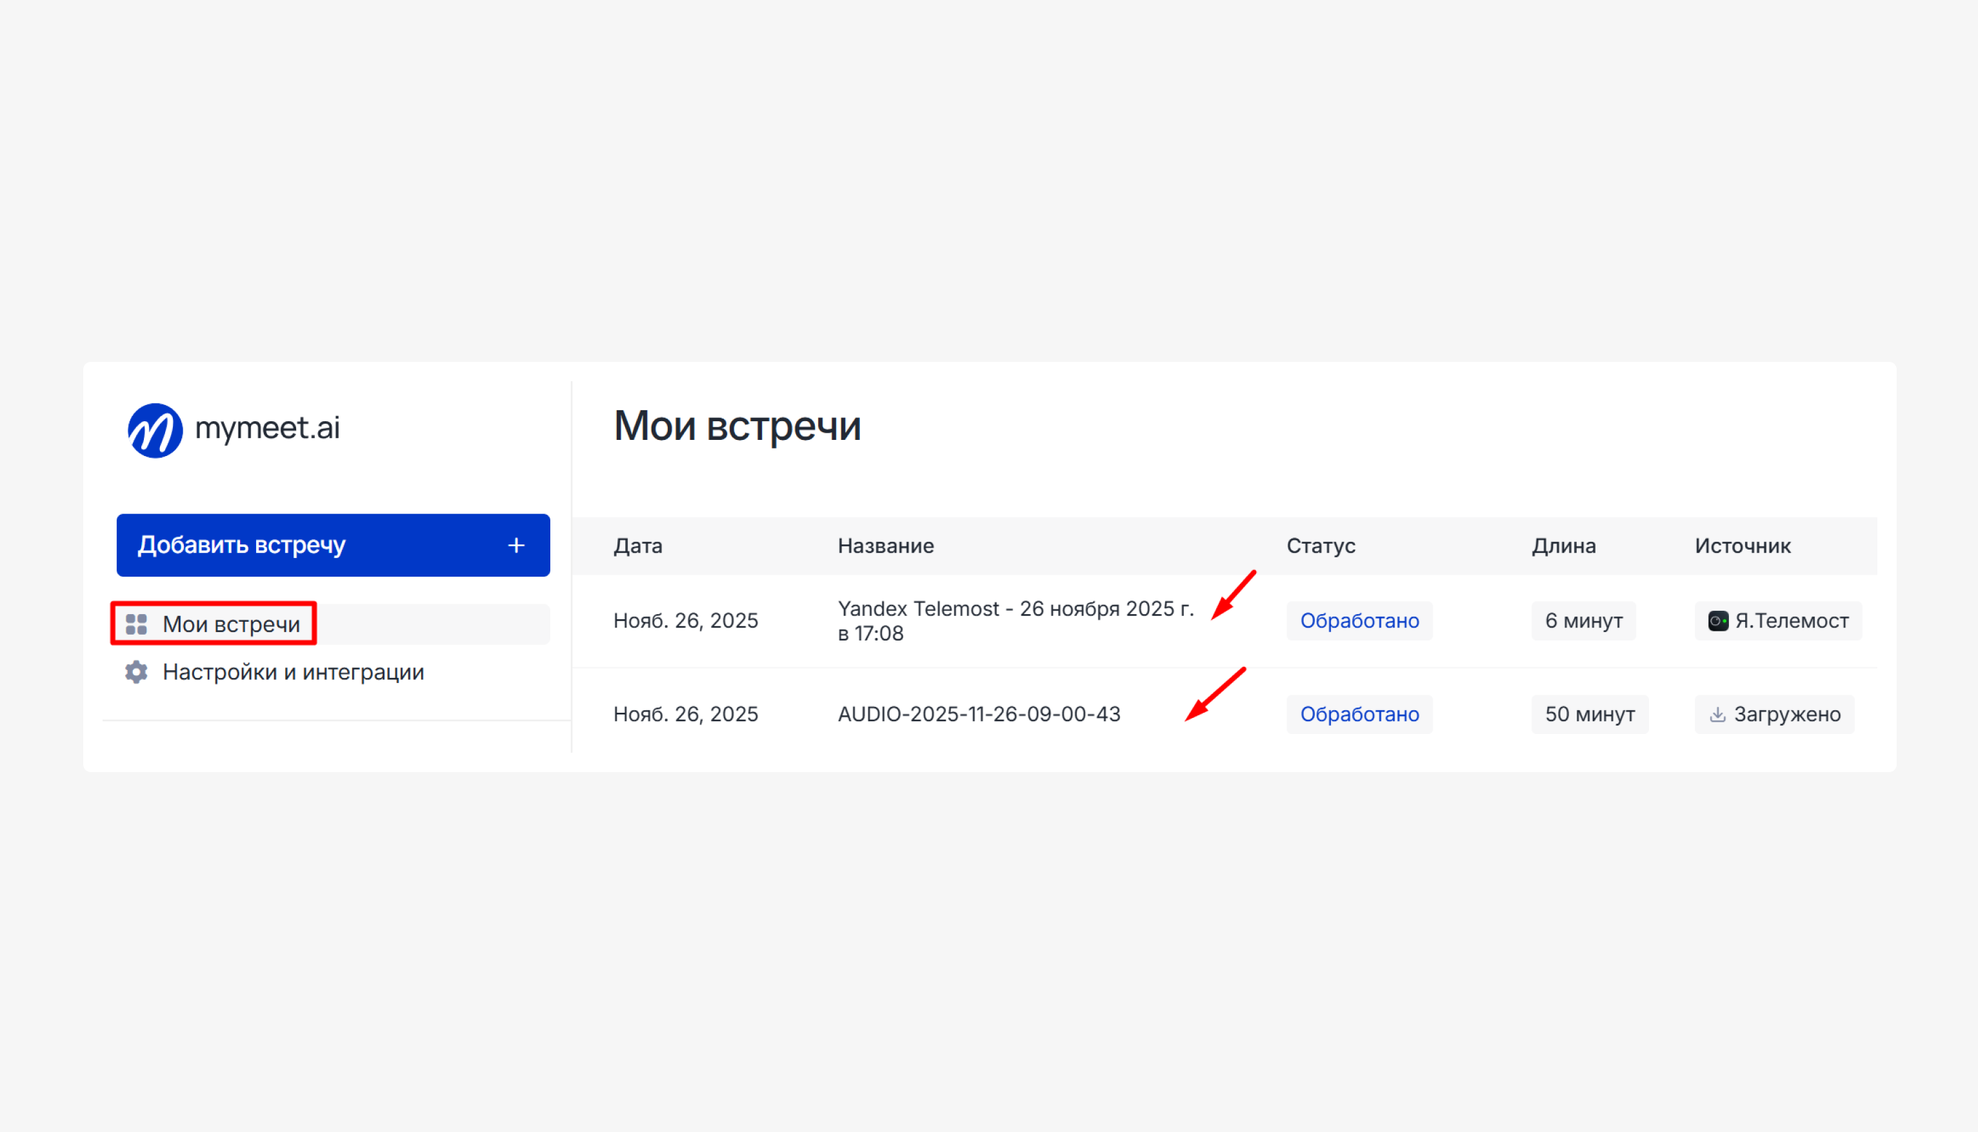Screen dimensions: 1978x1132
Task: Click the grid icon beside Мои встречи
Action: pyautogui.click(x=136, y=624)
